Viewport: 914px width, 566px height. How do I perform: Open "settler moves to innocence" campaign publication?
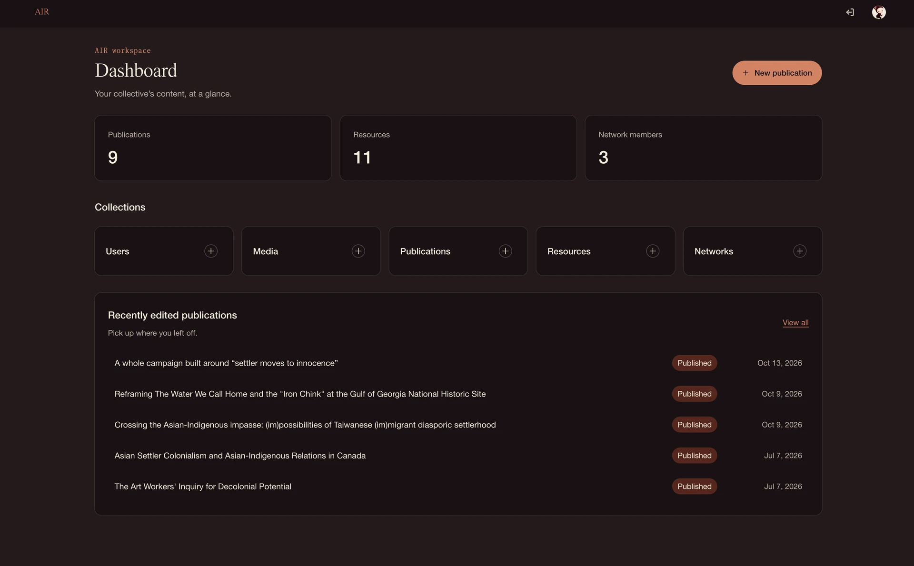click(x=226, y=363)
